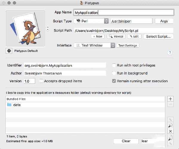Click the Bundled Files column header
The width and height of the screenshot is (179, 149).
85,99
